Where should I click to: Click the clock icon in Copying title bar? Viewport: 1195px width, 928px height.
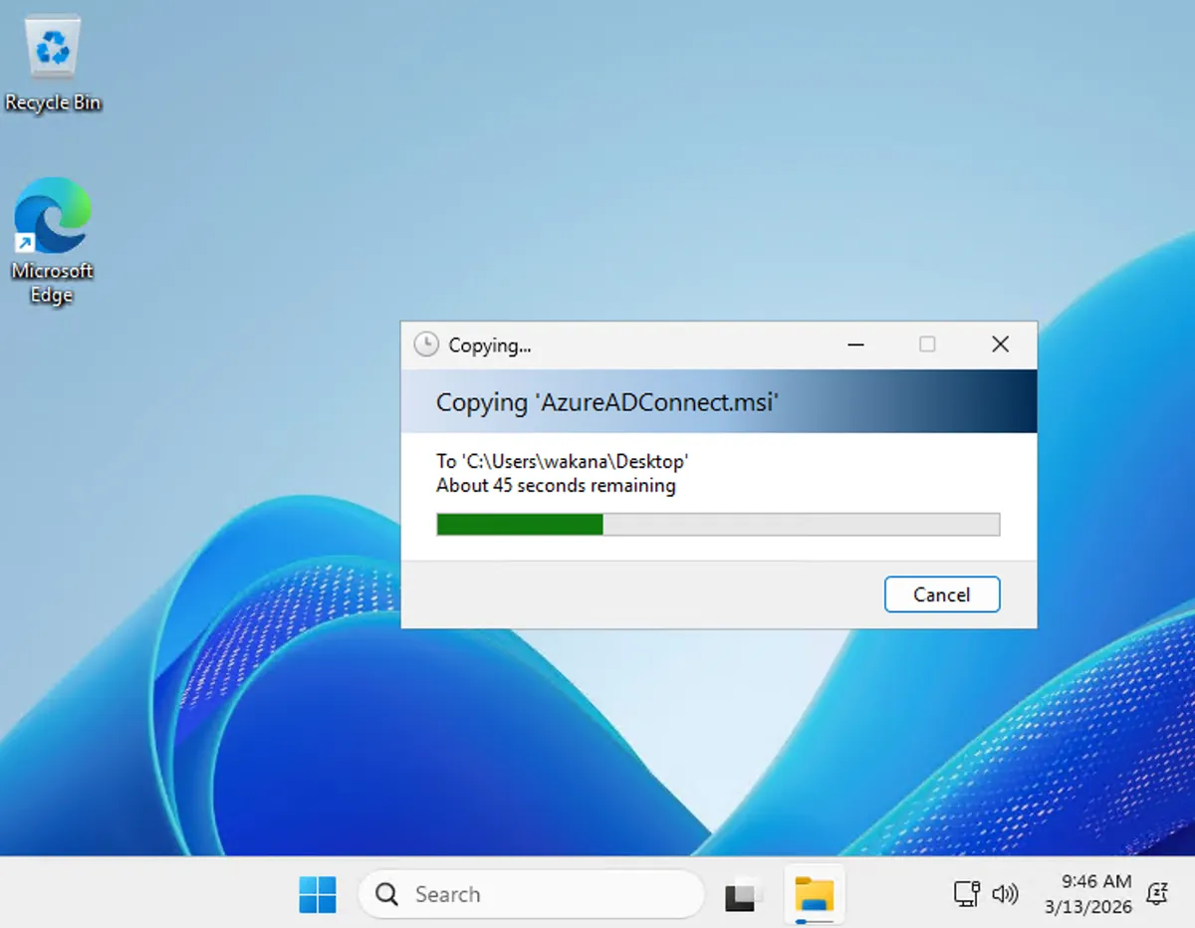point(426,345)
